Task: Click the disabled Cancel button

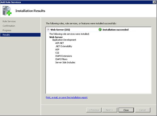Action: click(x=143, y=110)
